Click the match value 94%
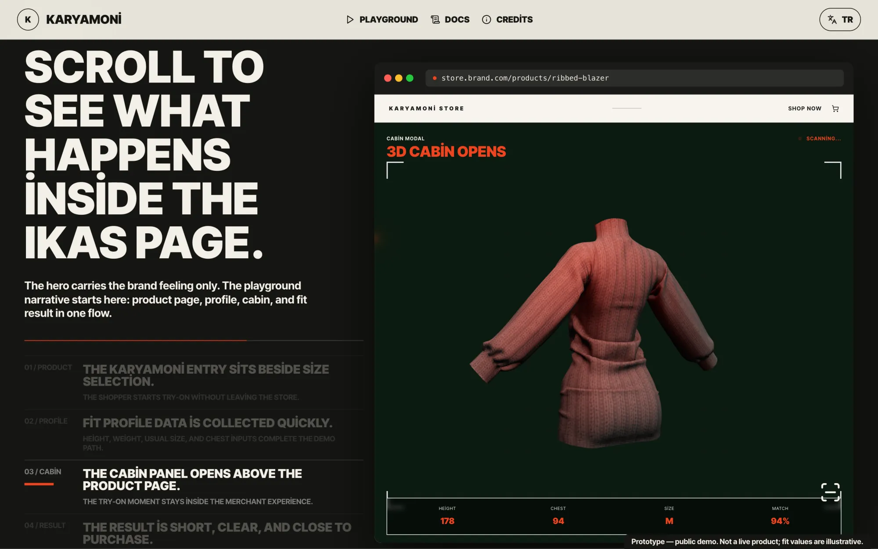This screenshot has height=549, width=878. pyautogui.click(x=780, y=521)
